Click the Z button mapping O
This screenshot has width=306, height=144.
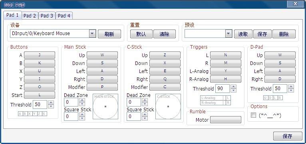[40, 87]
